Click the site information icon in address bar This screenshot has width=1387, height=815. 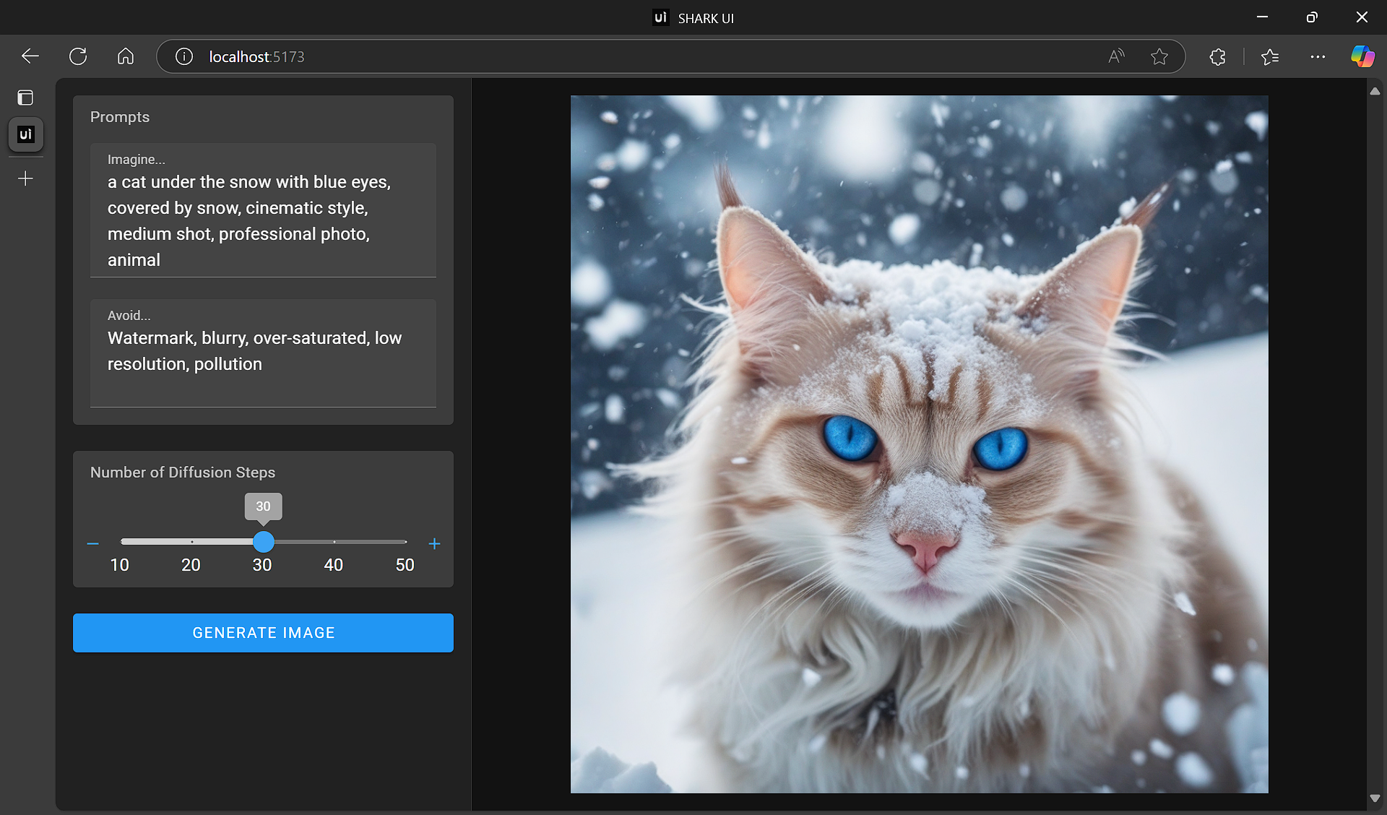[183, 56]
